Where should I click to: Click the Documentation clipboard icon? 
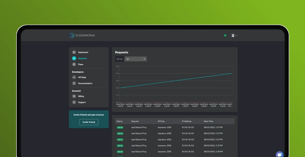(x=74, y=83)
